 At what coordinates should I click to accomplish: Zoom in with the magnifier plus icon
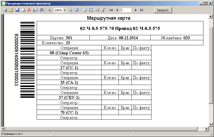[x=49, y=10]
